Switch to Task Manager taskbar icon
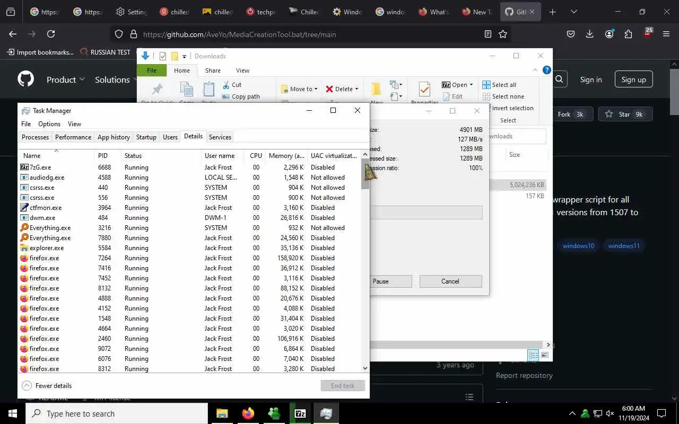The height and width of the screenshot is (424, 679). pyautogui.click(x=326, y=413)
